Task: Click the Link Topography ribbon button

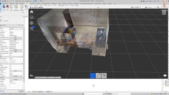Action: [x=16, y=8]
